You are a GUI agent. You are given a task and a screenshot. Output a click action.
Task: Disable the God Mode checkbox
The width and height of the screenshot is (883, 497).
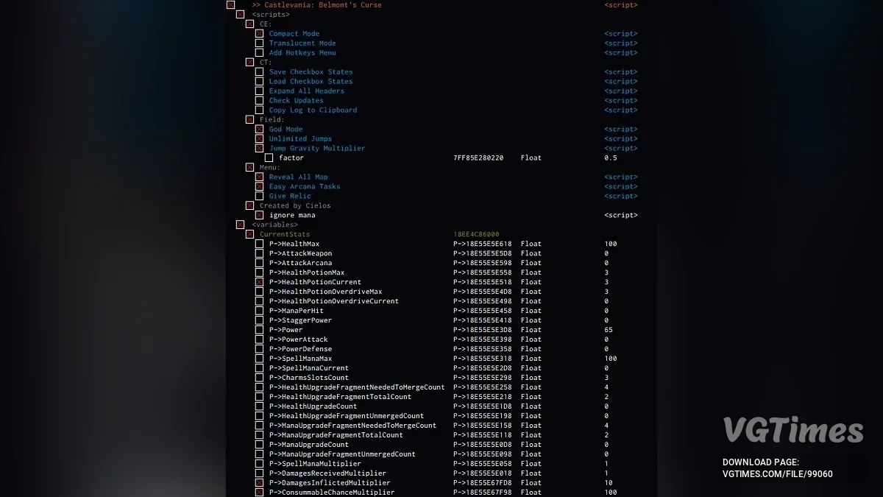pyautogui.click(x=259, y=130)
